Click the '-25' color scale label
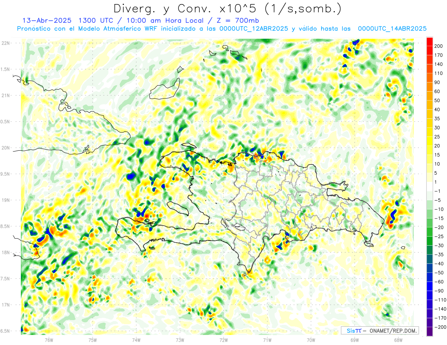The image size is (447, 345). point(439,236)
